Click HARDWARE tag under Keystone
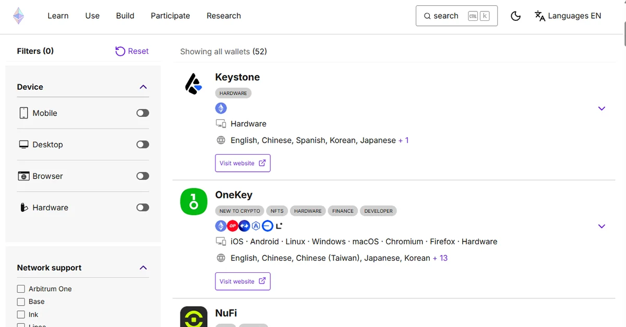The image size is (626, 327). click(233, 93)
